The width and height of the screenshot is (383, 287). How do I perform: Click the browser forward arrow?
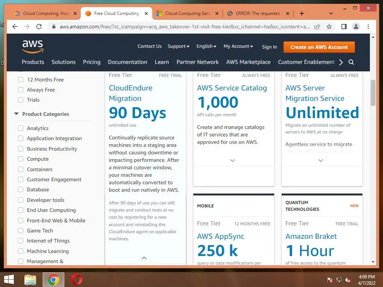pos(27,27)
